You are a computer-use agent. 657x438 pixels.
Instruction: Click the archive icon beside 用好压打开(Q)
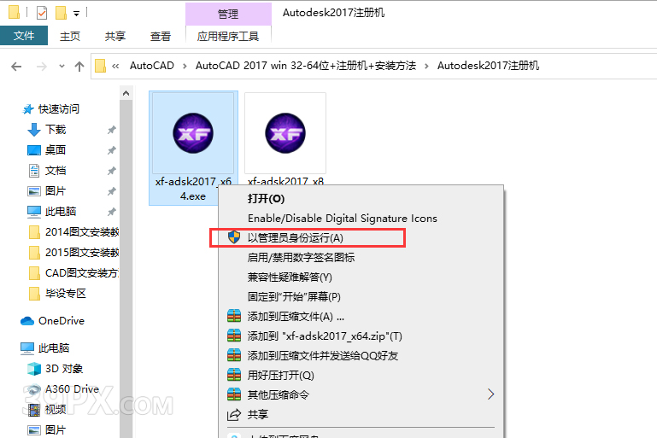(x=234, y=375)
